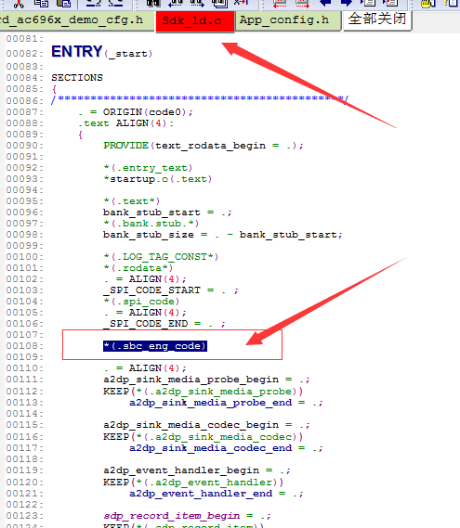Click the SECTIONS keyword on line 84

pos(77,77)
